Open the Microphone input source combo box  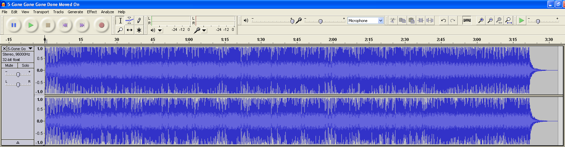[x=366, y=21]
